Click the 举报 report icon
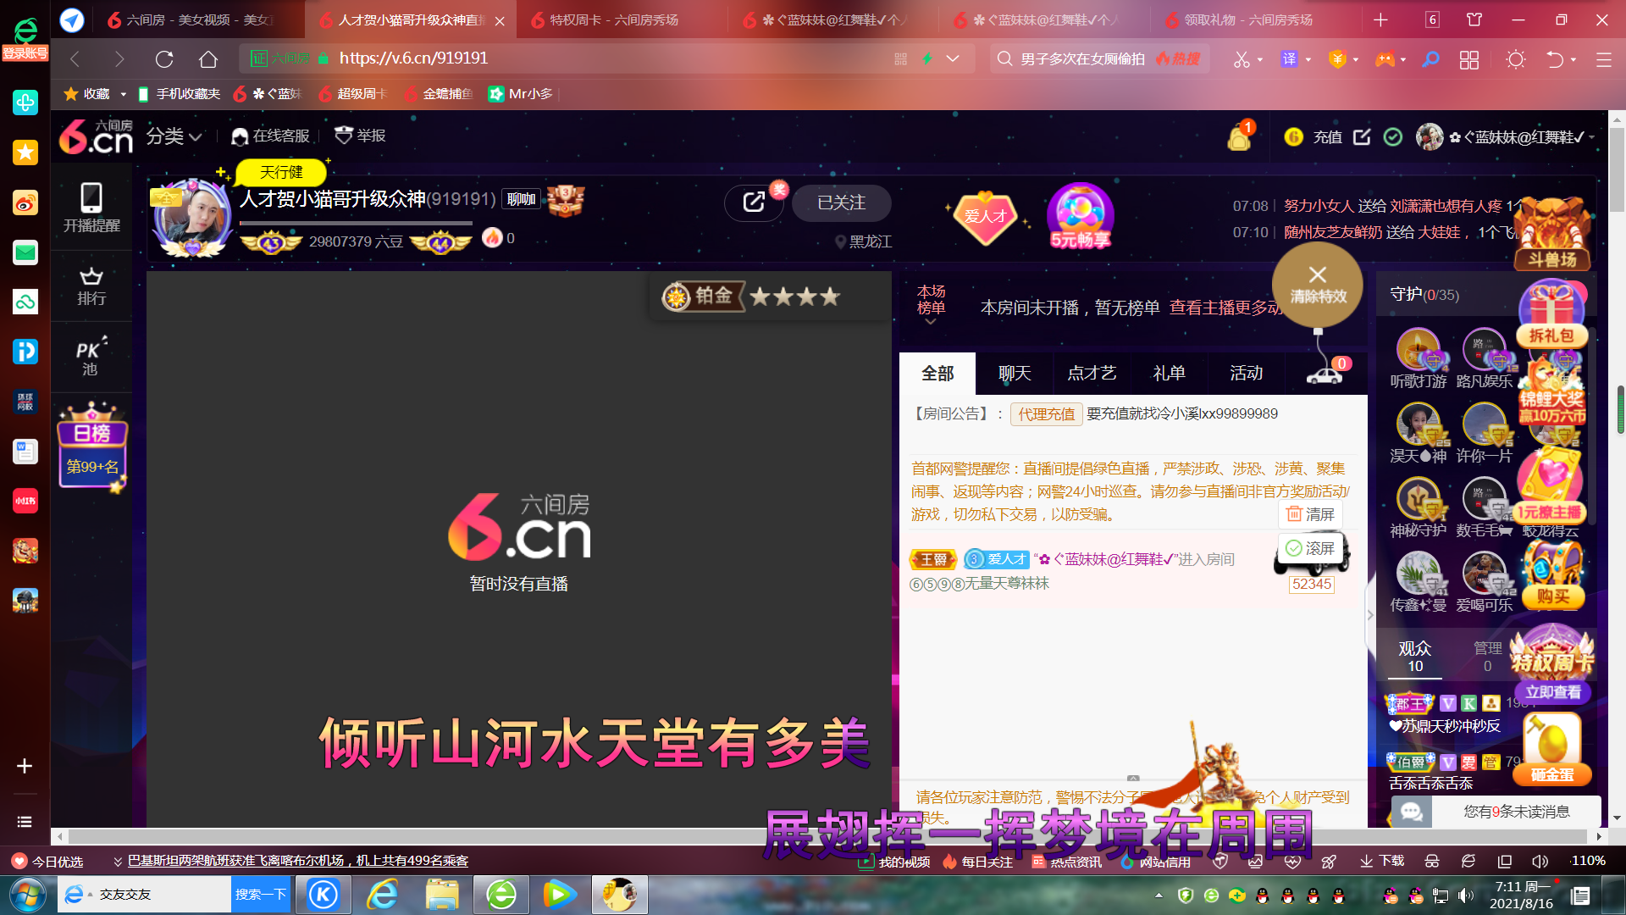Viewport: 1626px width, 915px height. (x=343, y=136)
